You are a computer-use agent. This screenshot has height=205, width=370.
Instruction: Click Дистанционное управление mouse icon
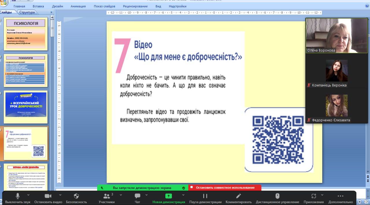(277, 196)
